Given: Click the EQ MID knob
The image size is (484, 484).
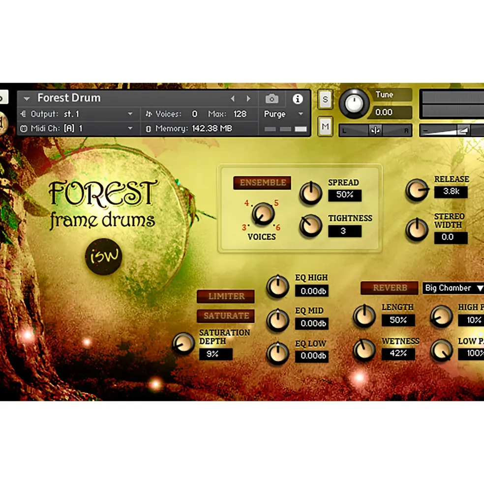Looking at the screenshot, I should [277, 320].
